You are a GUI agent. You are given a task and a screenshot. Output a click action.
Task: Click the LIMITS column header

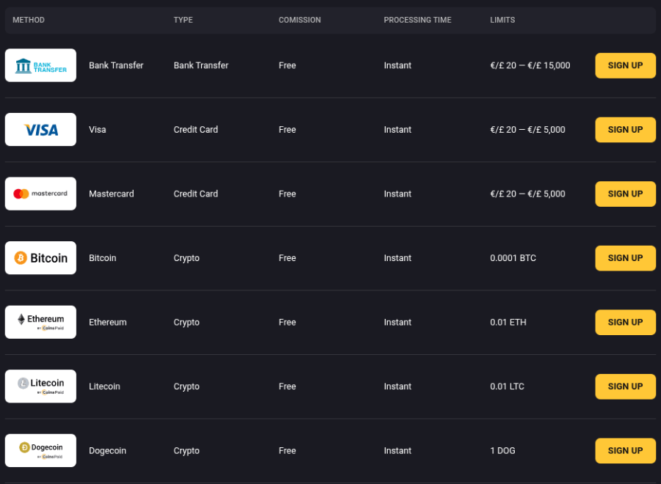coord(502,20)
